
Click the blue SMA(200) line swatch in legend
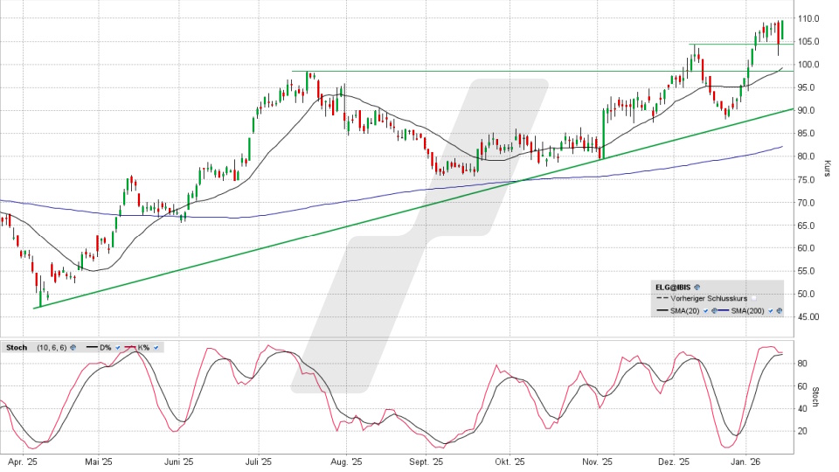pyautogui.click(x=724, y=311)
